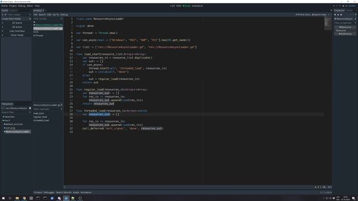This screenshot has width=358, height=201.
Task: Select the OS help entry
Action: click(x=36, y=32)
